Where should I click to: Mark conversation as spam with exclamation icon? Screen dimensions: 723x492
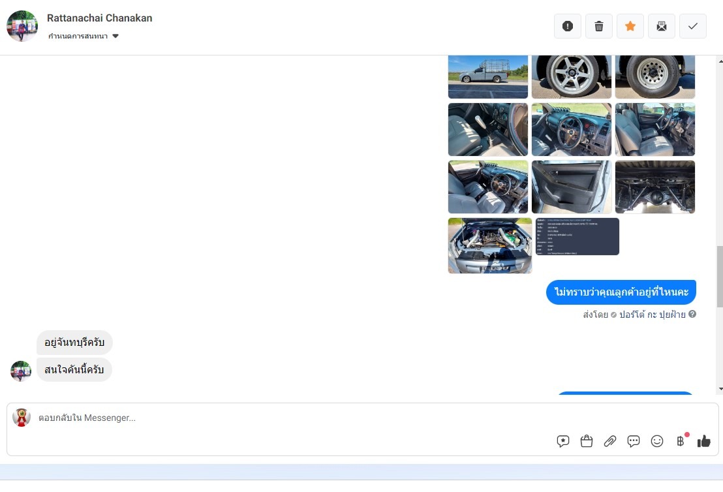click(x=568, y=26)
